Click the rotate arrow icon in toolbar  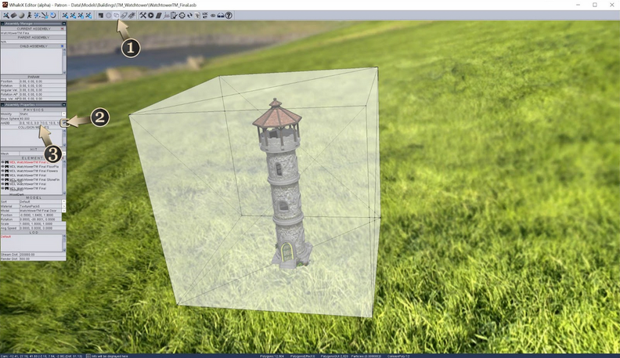point(53,16)
